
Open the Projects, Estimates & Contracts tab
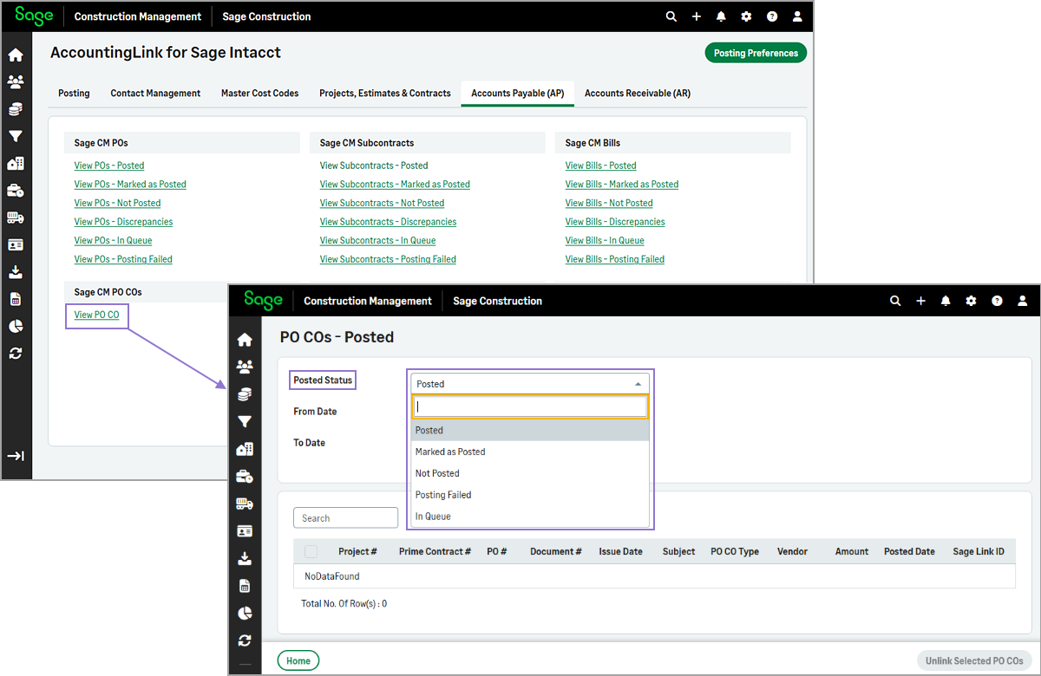[385, 93]
